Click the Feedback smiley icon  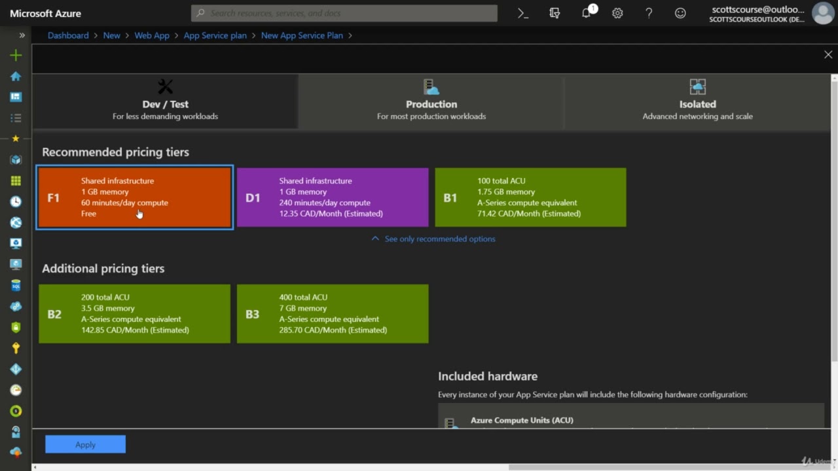coord(680,13)
